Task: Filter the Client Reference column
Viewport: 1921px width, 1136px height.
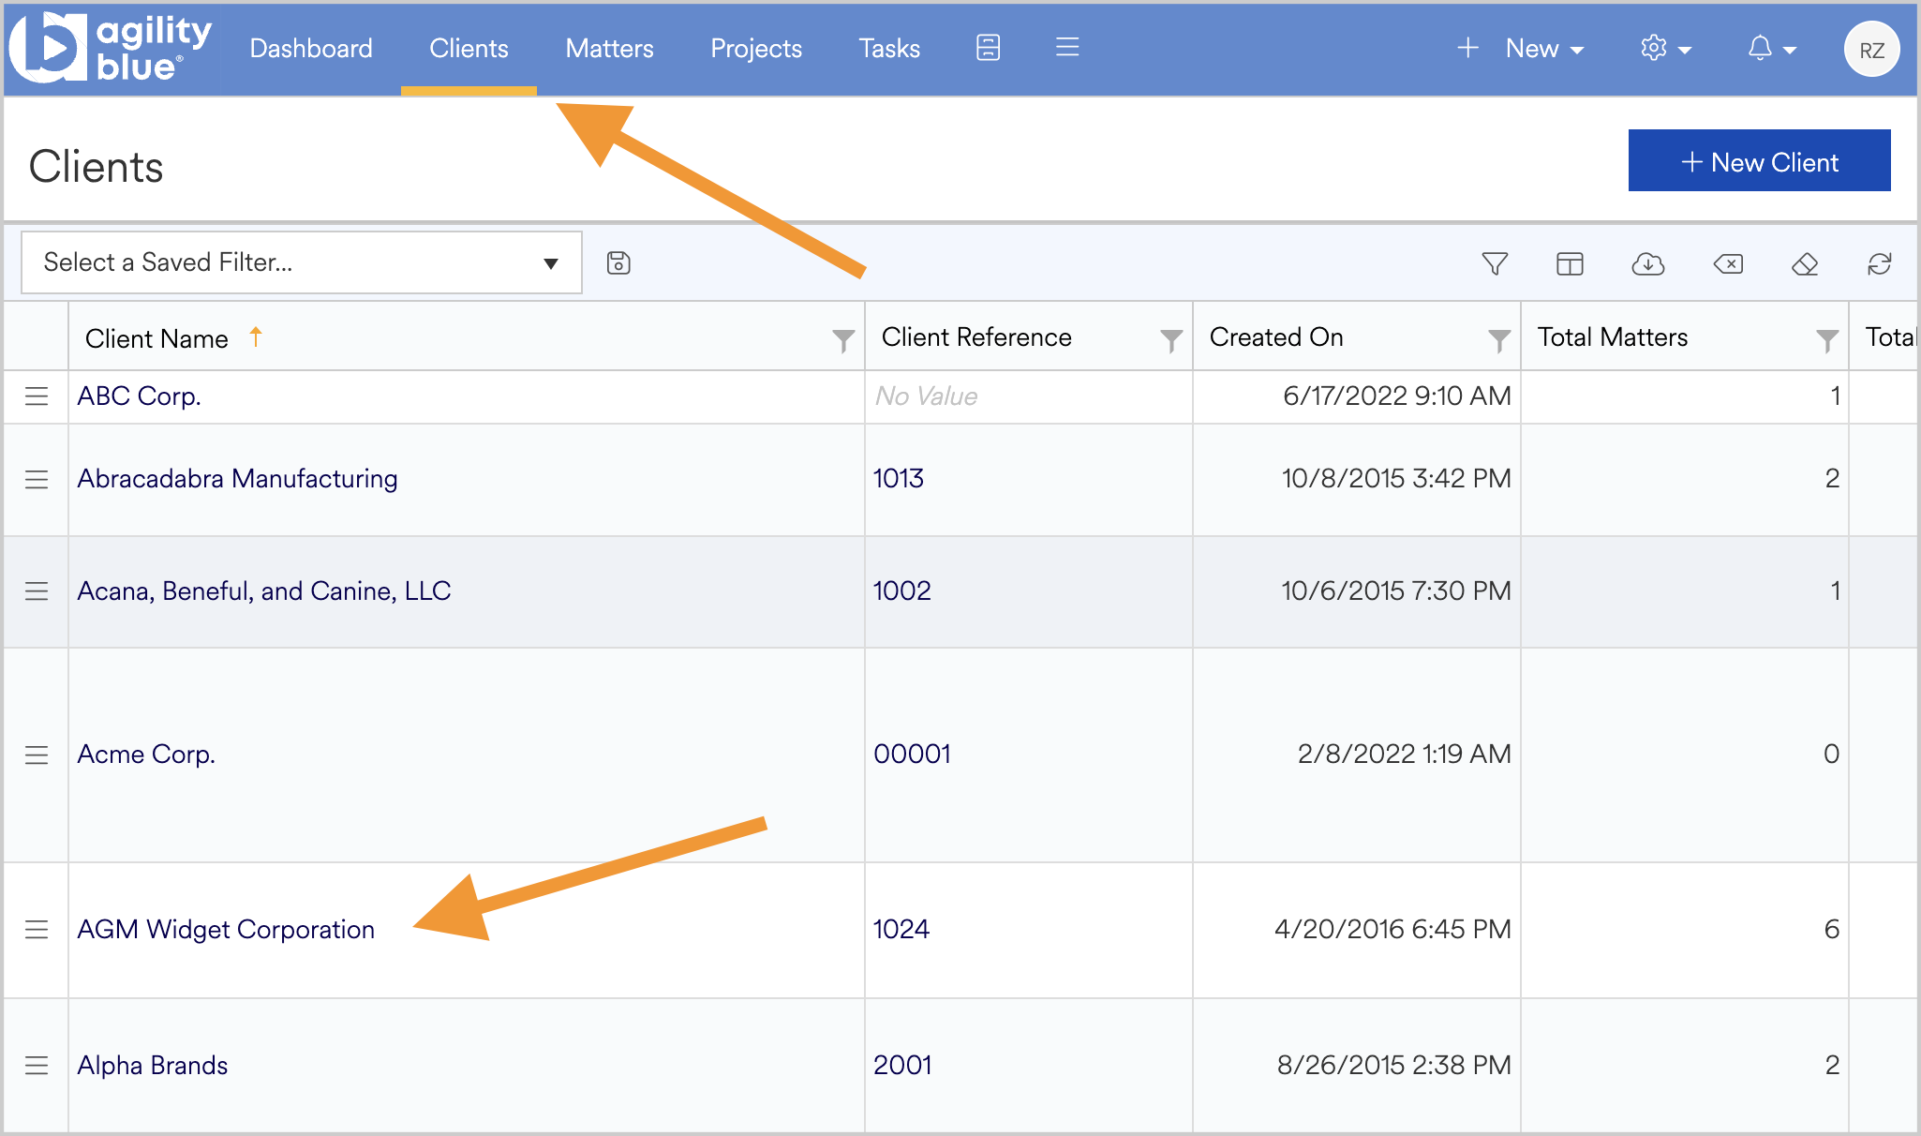Action: (1171, 340)
